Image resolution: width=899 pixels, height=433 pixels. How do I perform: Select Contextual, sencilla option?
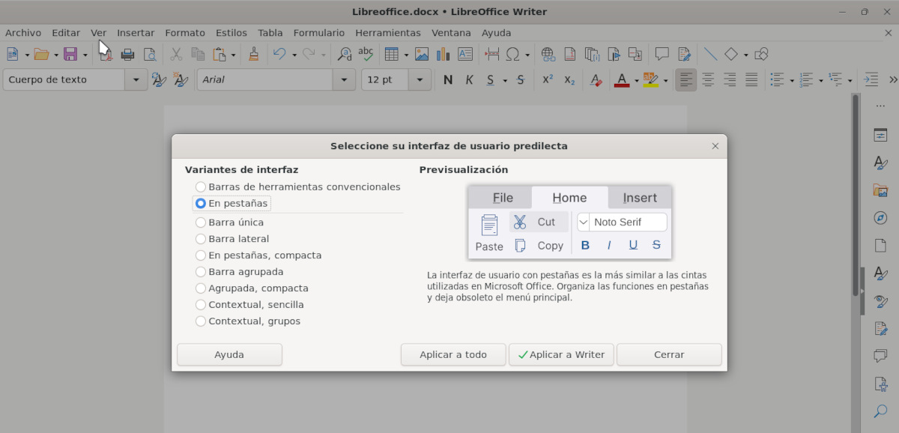(x=249, y=305)
